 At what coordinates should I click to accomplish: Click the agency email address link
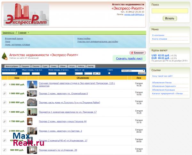(x=134, y=15)
